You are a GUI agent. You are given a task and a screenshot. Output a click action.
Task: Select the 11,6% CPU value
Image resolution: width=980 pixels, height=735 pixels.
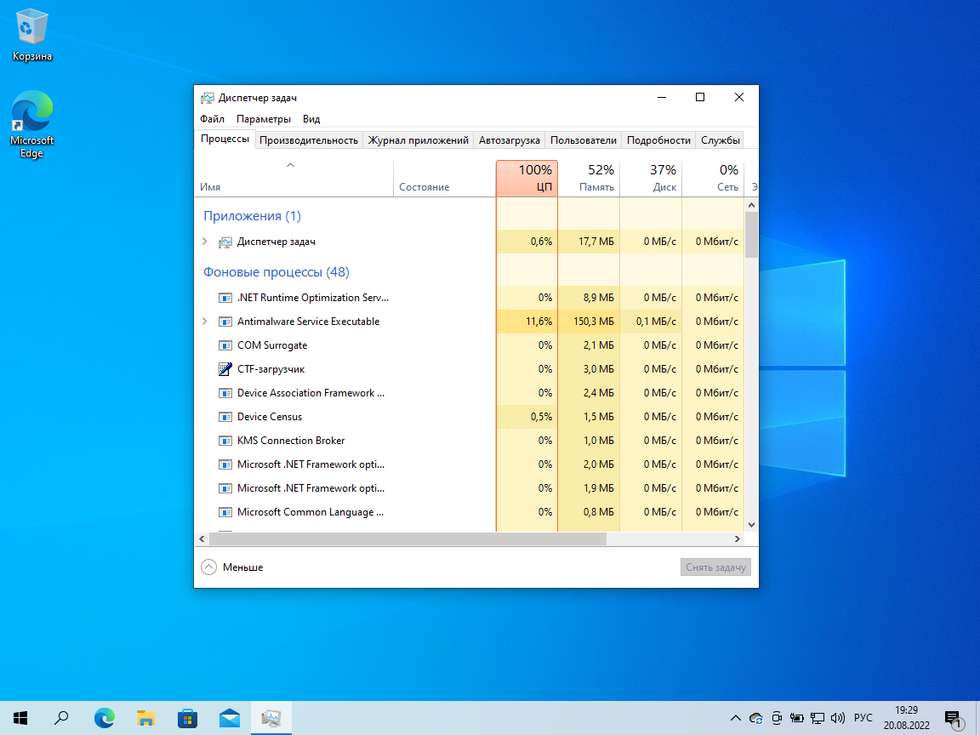pyautogui.click(x=527, y=322)
